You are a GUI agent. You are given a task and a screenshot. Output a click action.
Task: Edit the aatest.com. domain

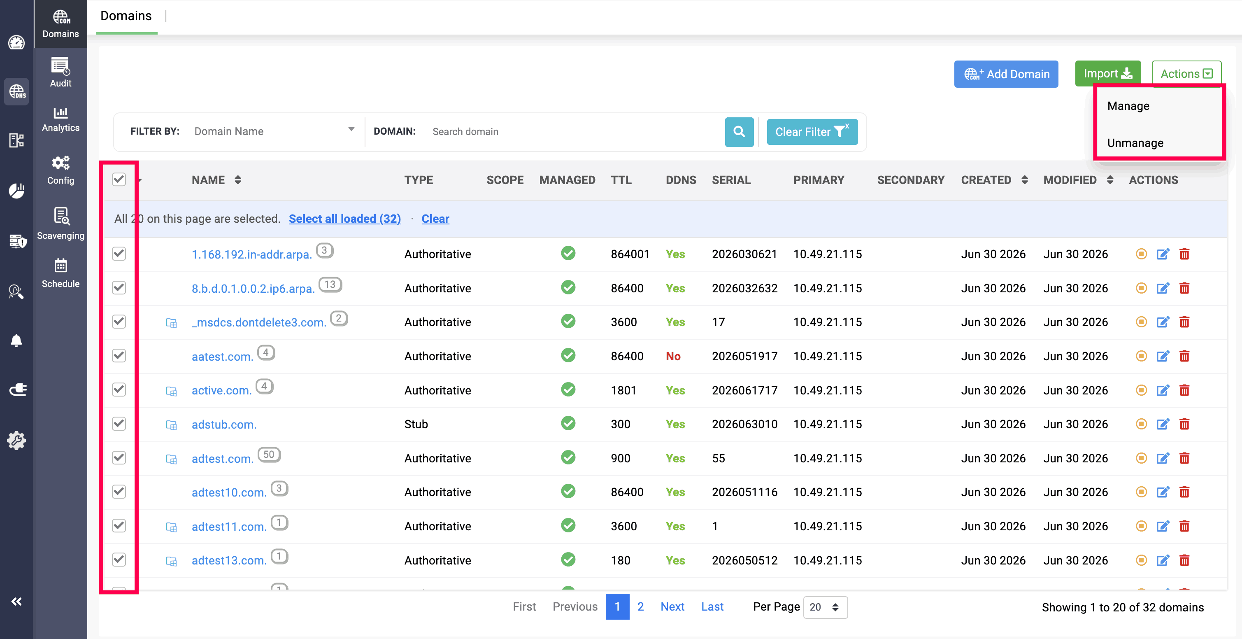point(1163,356)
